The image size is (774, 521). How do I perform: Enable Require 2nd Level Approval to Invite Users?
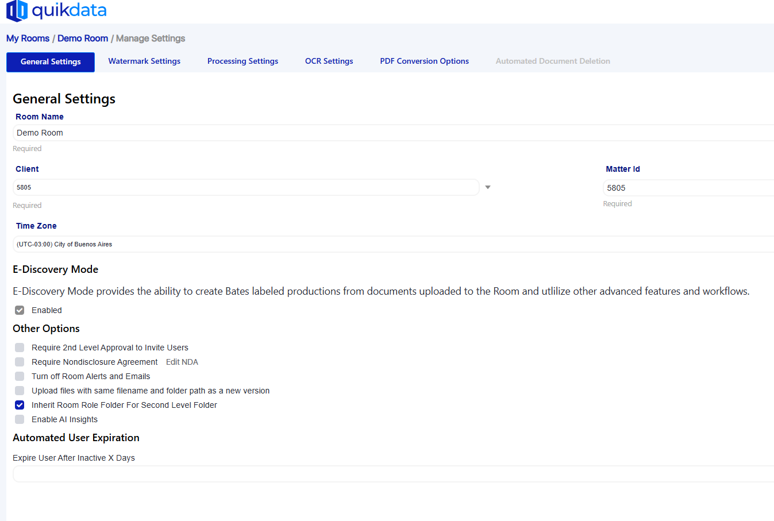tap(19, 347)
